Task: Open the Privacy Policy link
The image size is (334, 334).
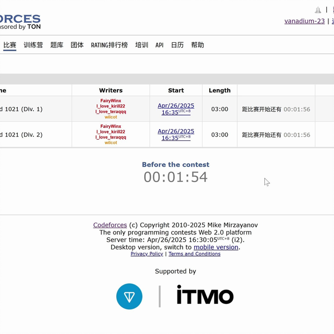Action: [x=147, y=254]
